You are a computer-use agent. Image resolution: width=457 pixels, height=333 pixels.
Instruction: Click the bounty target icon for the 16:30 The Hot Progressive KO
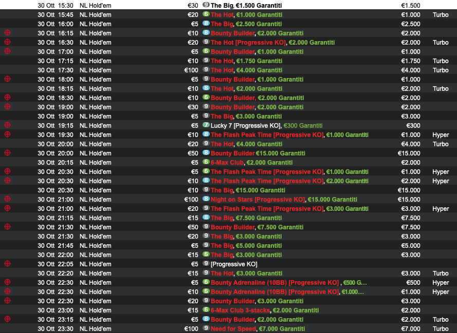(8, 42)
